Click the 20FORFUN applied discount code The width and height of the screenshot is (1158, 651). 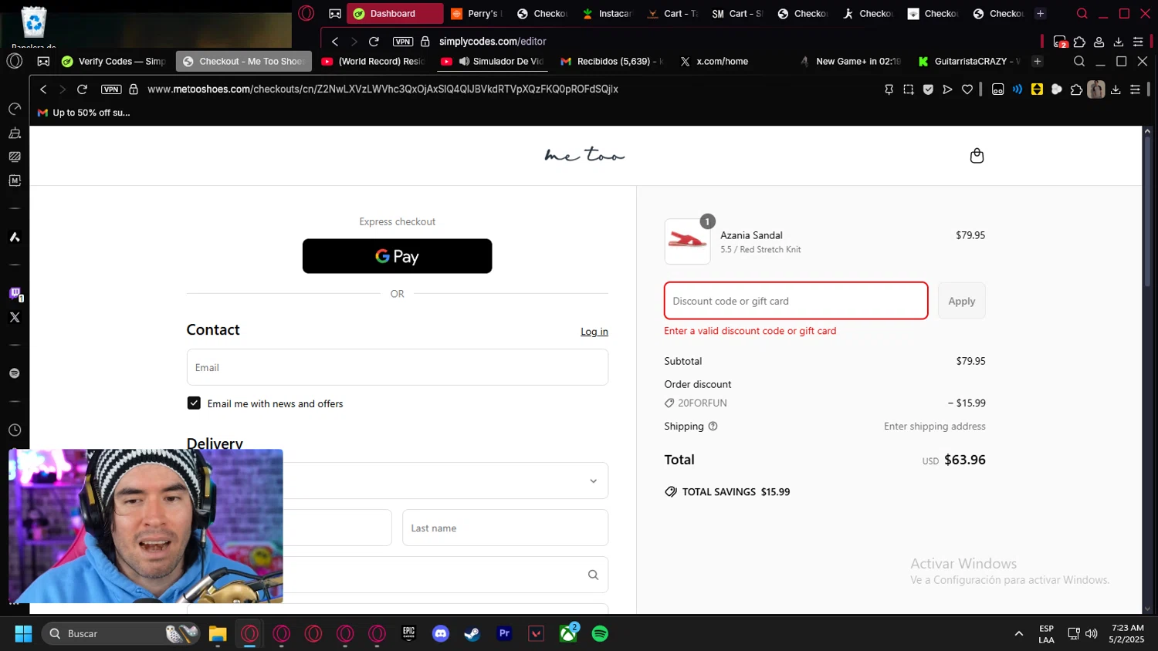(696, 403)
